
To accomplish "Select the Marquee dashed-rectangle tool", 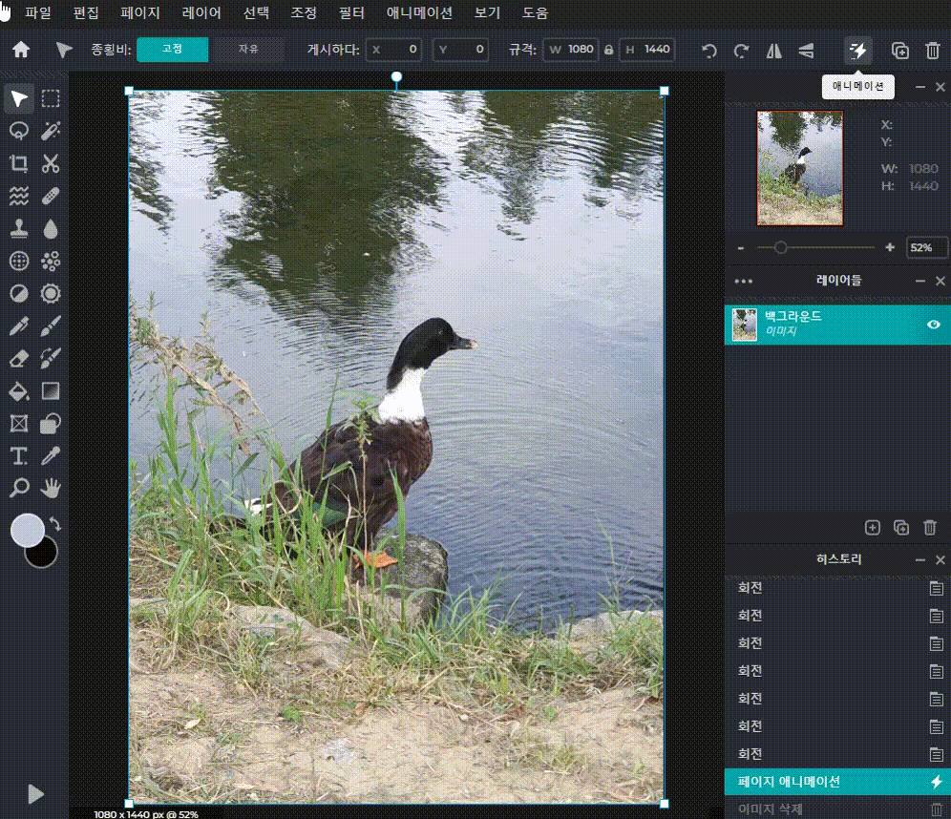I will pyautogui.click(x=51, y=99).
